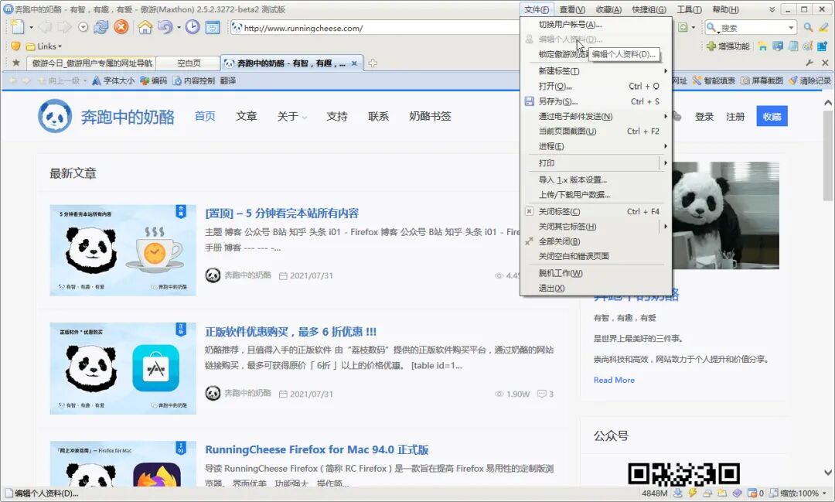Click the highlighter pen icon
Screen dimensions: 835x502
pos(824,27)
